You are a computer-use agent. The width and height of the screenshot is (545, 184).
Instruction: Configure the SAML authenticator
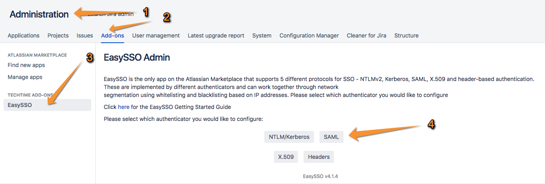tap(332, 137)
